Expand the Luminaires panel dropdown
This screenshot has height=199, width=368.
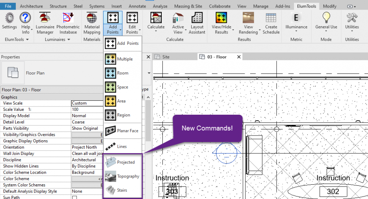69,39
